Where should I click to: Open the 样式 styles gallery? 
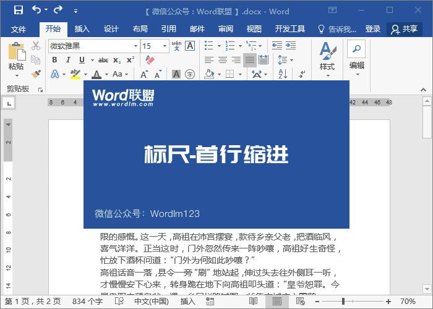[327, 59]
